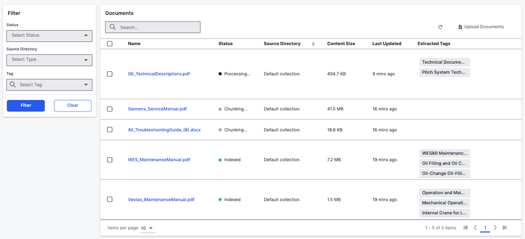The height and width of the screenshot is (239, 525).
Task: Open GE_TechnicalDescriptions.pdf link
Action: click(x=159, y=74)
